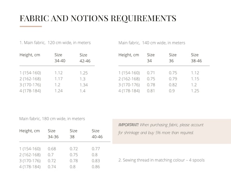Click the Fabric and Notions Requirements heading
The width and height of the screenshot is (231, 182).
coord(98,19)
